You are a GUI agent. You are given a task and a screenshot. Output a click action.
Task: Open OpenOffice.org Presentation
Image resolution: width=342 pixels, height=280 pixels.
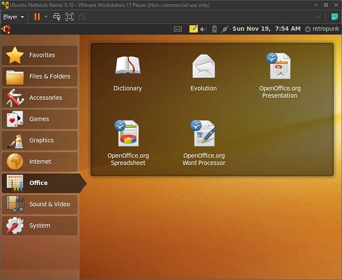click(280, 75)
